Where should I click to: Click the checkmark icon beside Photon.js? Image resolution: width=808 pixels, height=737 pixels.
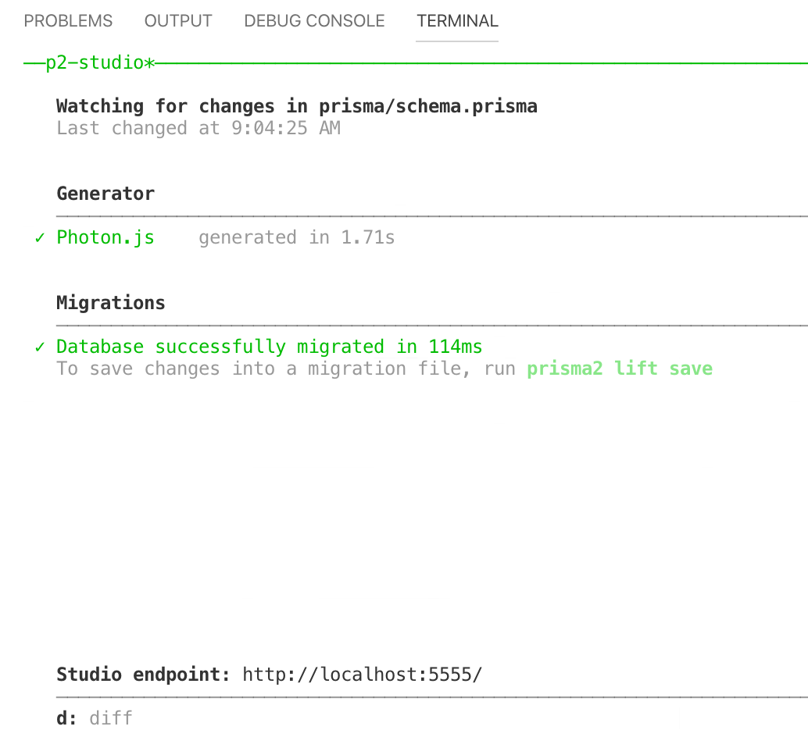tap(38, 237)
